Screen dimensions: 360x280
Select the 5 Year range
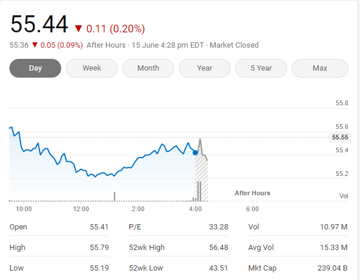coord(261,68)
